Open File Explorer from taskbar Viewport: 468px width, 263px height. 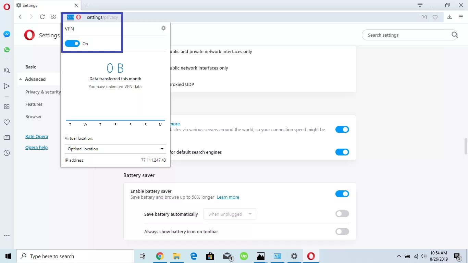click(176, 256)
